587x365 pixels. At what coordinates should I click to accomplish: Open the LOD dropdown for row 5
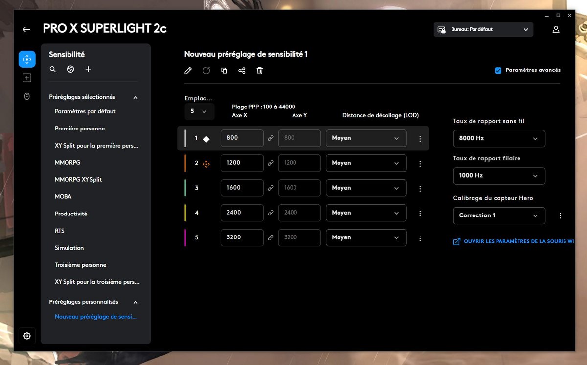point(366,238)
